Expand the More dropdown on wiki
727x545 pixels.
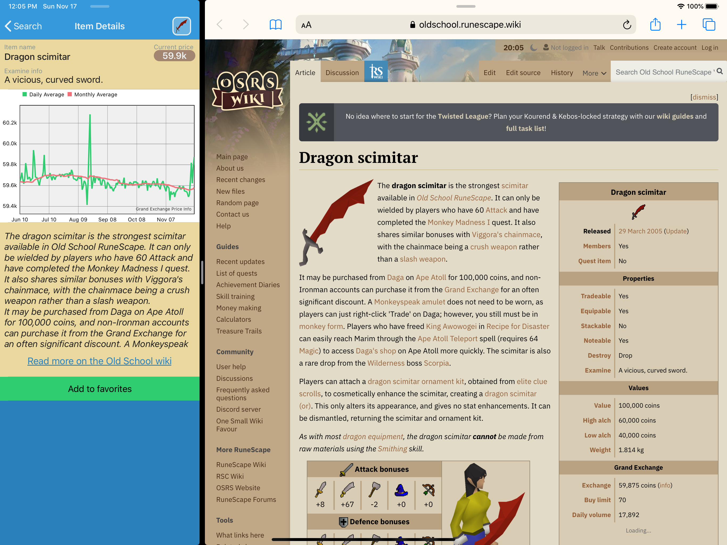(x=594, y=73)
